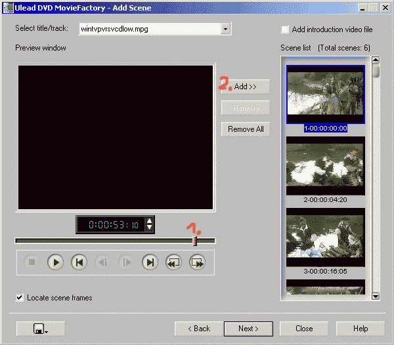The image size is (394, 345).
Task: Click the disabled Remove button
Action: [246, 108]
